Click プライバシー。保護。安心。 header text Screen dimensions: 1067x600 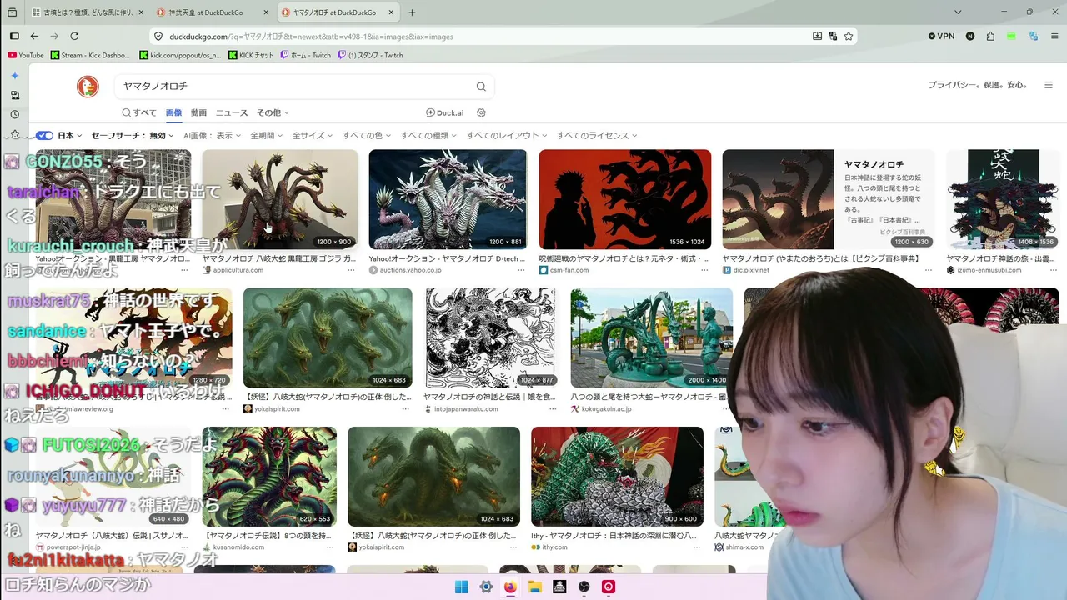click(978, 85)
